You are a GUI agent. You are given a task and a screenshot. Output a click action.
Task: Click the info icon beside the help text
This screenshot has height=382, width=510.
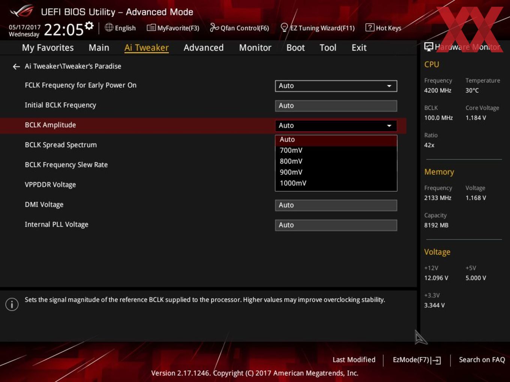[12, 304]
